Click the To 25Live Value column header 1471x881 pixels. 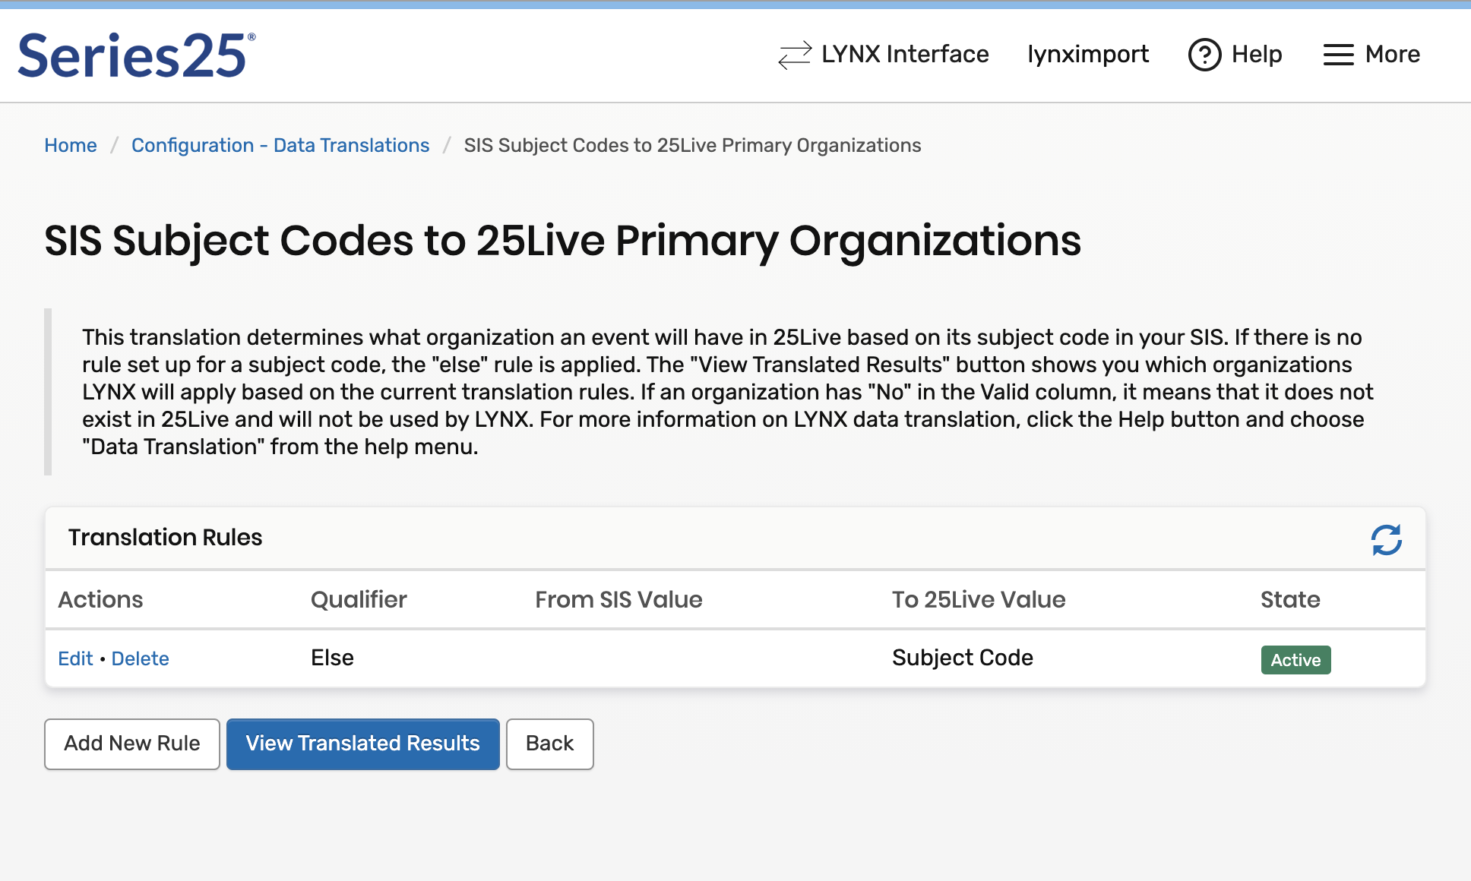(978, 599)
